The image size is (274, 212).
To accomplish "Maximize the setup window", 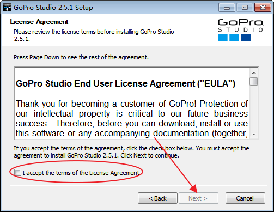I will pyautogui.click(x=245, y=8).
